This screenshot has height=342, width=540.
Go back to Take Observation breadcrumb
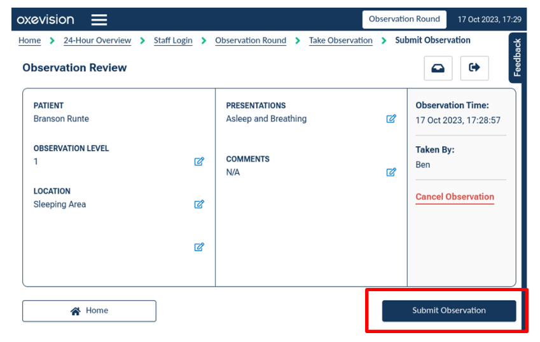pos(340,40)
